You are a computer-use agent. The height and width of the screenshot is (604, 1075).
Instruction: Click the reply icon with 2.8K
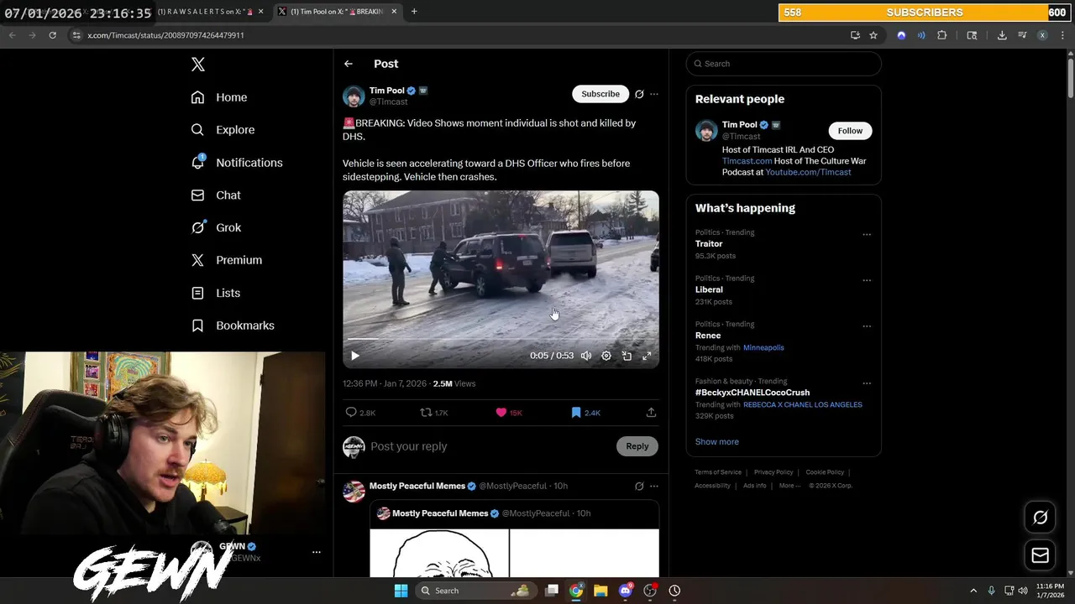coord(360,413)
